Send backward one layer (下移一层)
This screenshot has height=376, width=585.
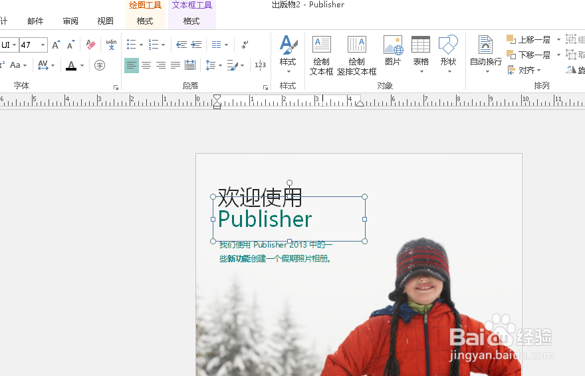(x=528, y=55)
